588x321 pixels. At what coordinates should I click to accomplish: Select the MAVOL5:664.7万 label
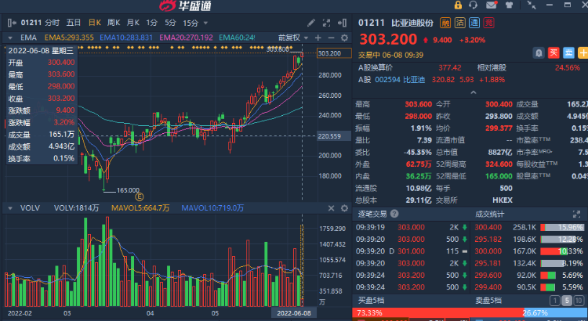point(140,208)
